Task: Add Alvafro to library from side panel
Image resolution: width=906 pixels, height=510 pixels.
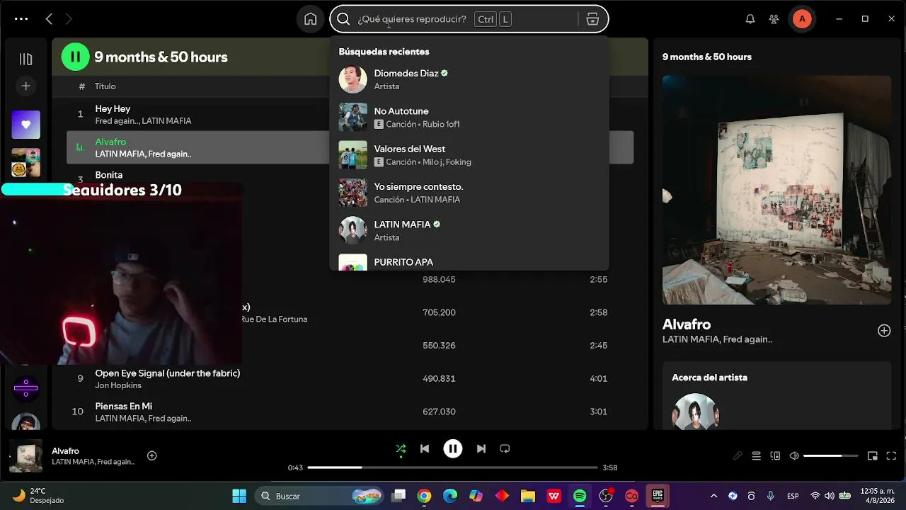Action: pos(884,331)
